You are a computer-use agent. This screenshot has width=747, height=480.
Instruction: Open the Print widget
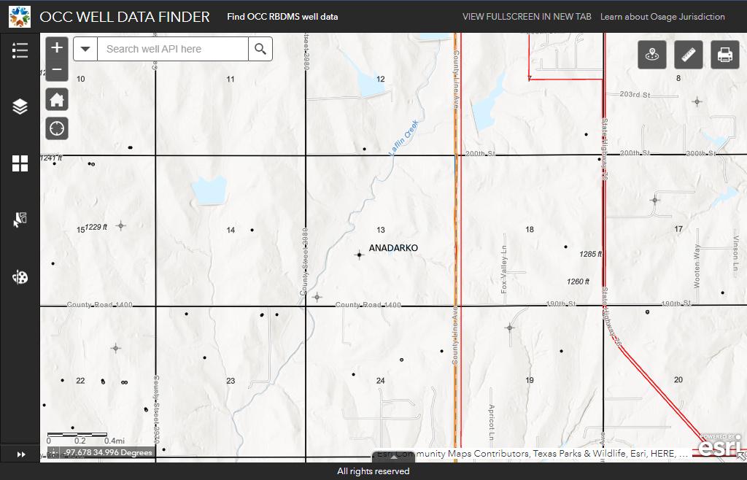724,55
